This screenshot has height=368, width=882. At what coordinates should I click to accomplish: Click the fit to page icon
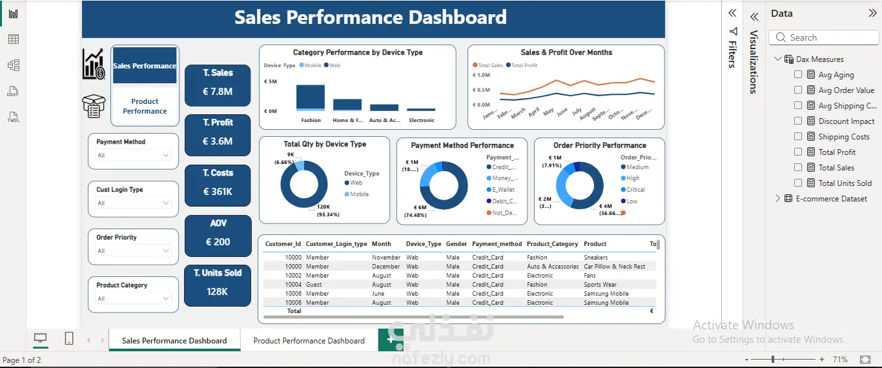click(865, 359)
